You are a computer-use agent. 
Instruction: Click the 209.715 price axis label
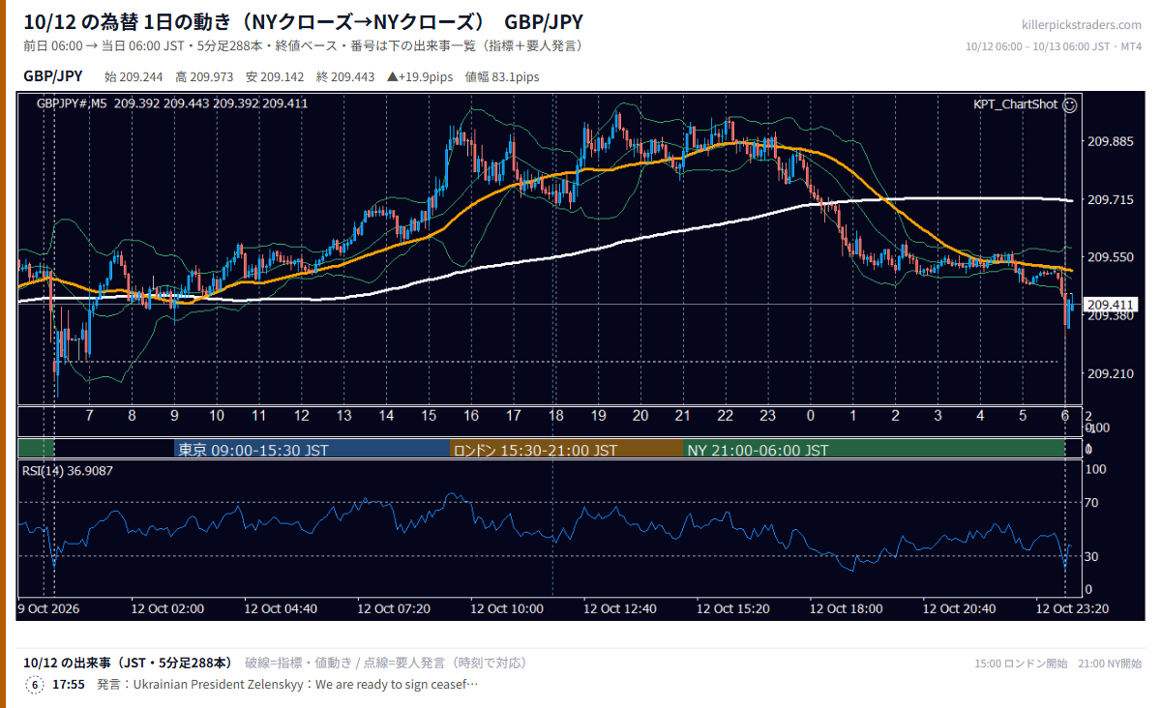[1111, 199]
